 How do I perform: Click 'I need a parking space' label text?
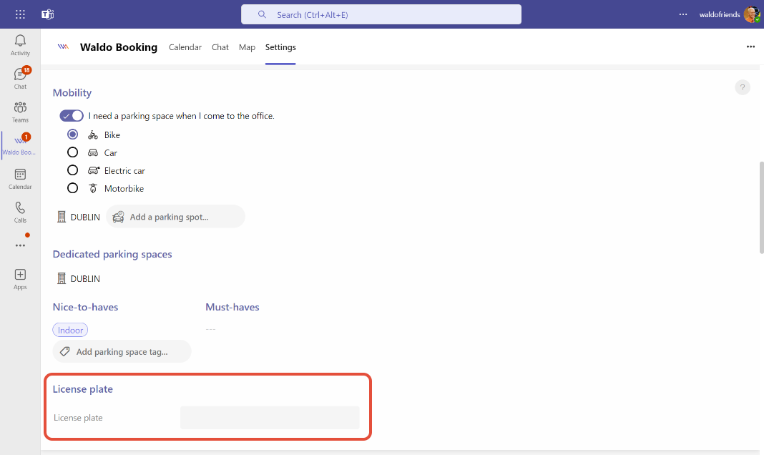pos(181,116)
